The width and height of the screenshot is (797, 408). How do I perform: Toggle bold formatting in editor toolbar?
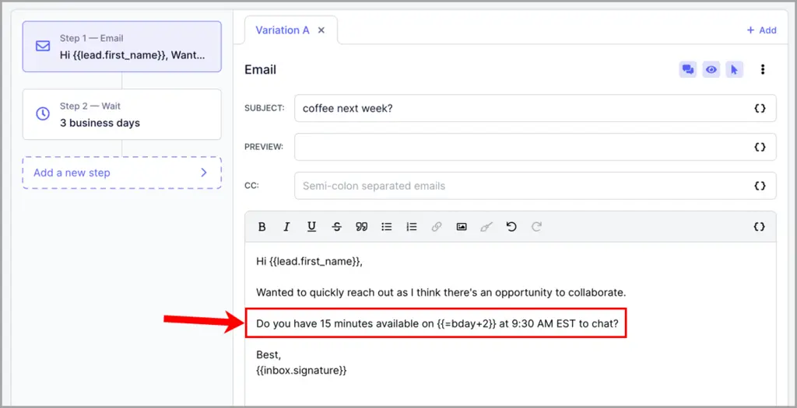(x=262, y=227)
